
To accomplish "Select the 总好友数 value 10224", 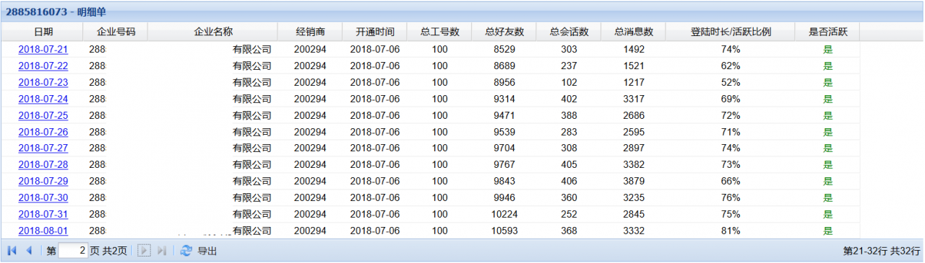I will [504, 214].
